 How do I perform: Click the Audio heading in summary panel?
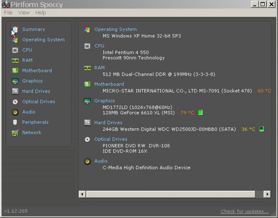tap(101, 161)
